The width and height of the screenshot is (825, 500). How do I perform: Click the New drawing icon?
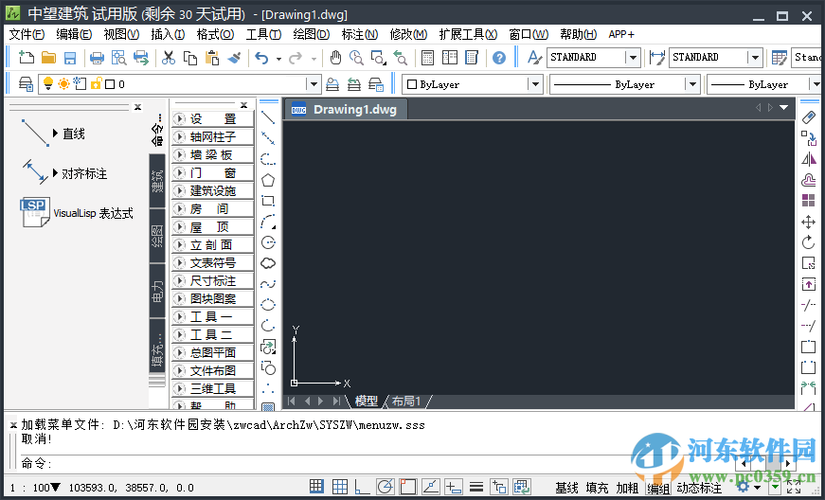tap(26, 58)
